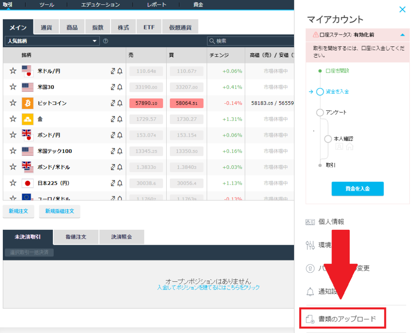Click the blue 資金を入金 button
Viewport: 413px width, 333px height.
click(x=357, y=189)
